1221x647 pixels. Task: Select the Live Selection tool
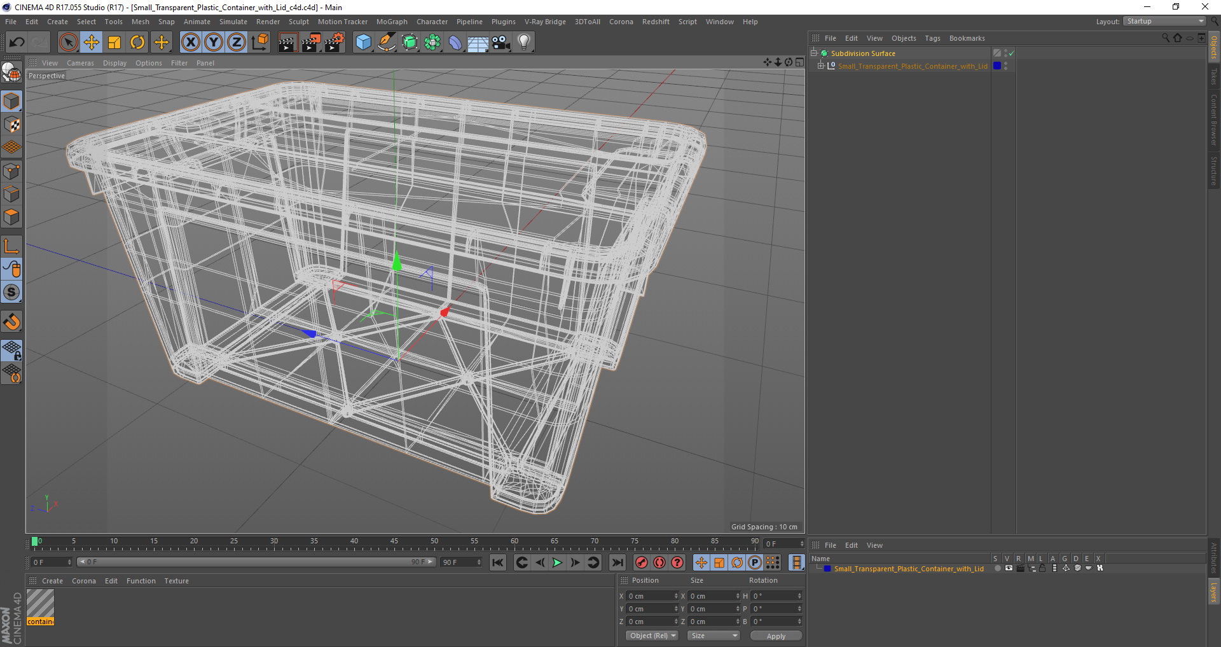click(x=68, y=43)
